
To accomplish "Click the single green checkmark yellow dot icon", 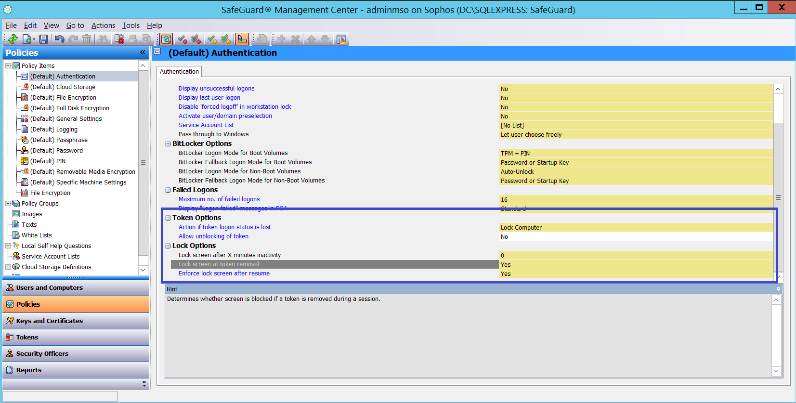I will [x=212, y=39].
